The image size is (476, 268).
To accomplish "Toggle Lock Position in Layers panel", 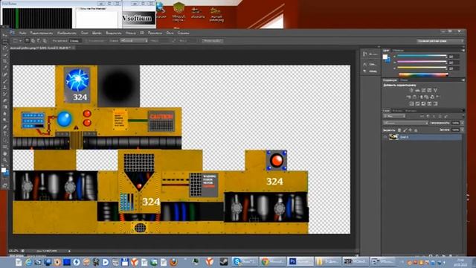I will coord(410,130).
